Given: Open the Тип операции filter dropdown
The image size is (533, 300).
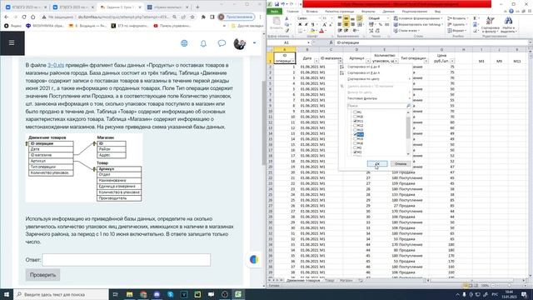Looking at the screenshot, I should pos(426,61).
